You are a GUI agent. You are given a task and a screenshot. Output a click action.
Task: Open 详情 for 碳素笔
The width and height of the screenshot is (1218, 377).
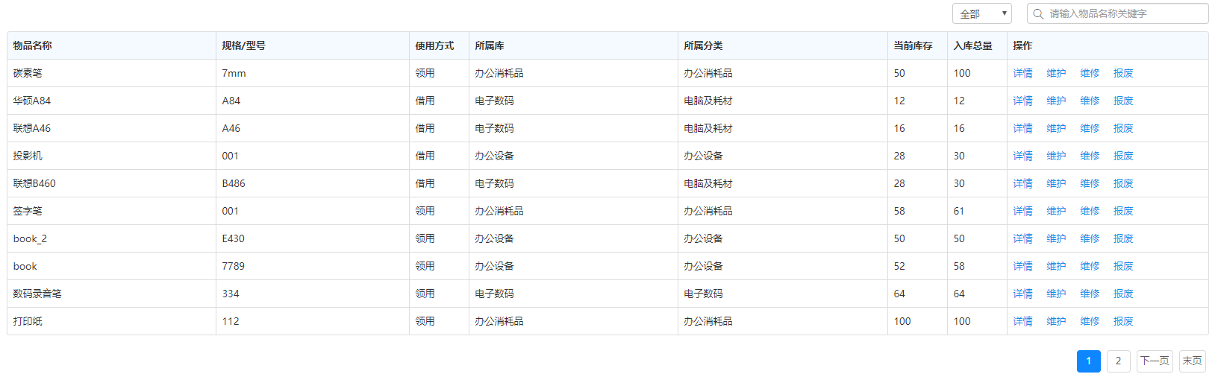pyautogui.click(x=1022, y=73)
